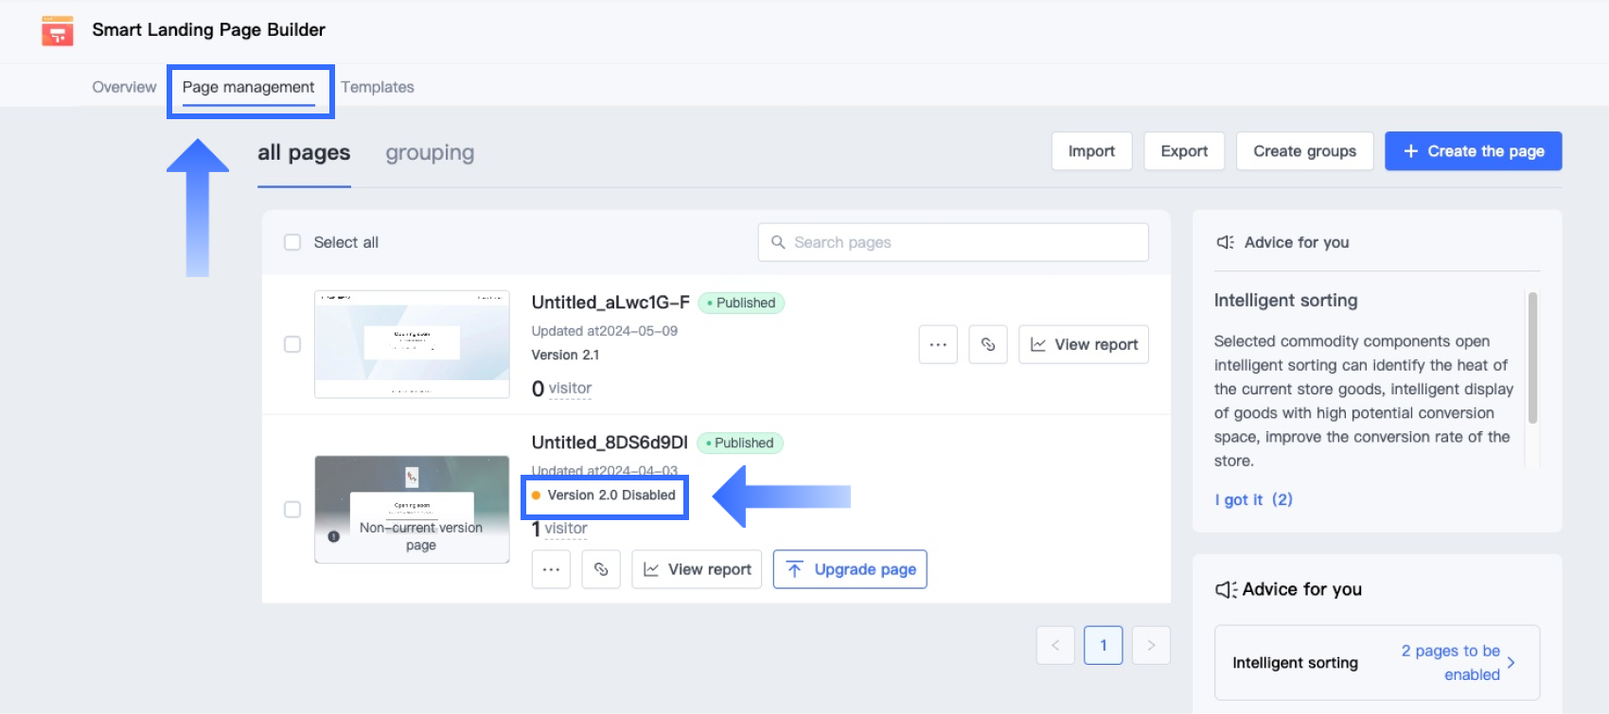1609x714 pixels.
Task: Check the Select all checkbox
Action: pyautogui.click(x=292, y=242)
